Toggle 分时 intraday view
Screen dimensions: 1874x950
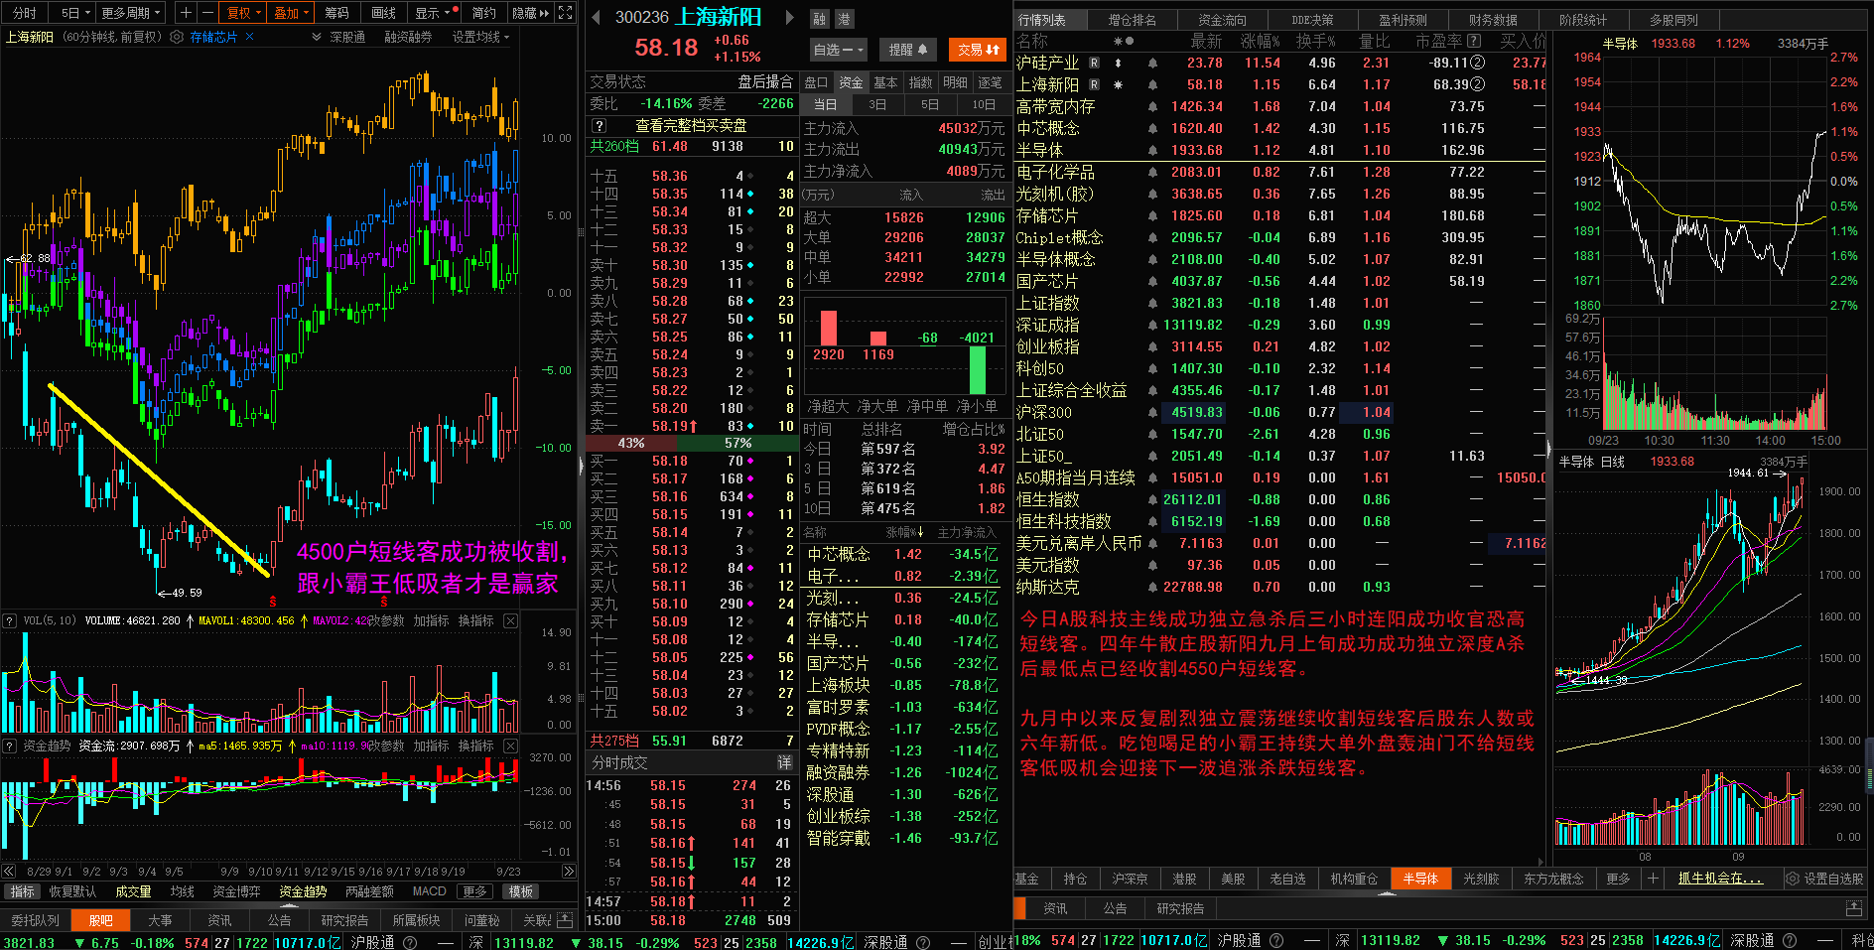point(25,13)
